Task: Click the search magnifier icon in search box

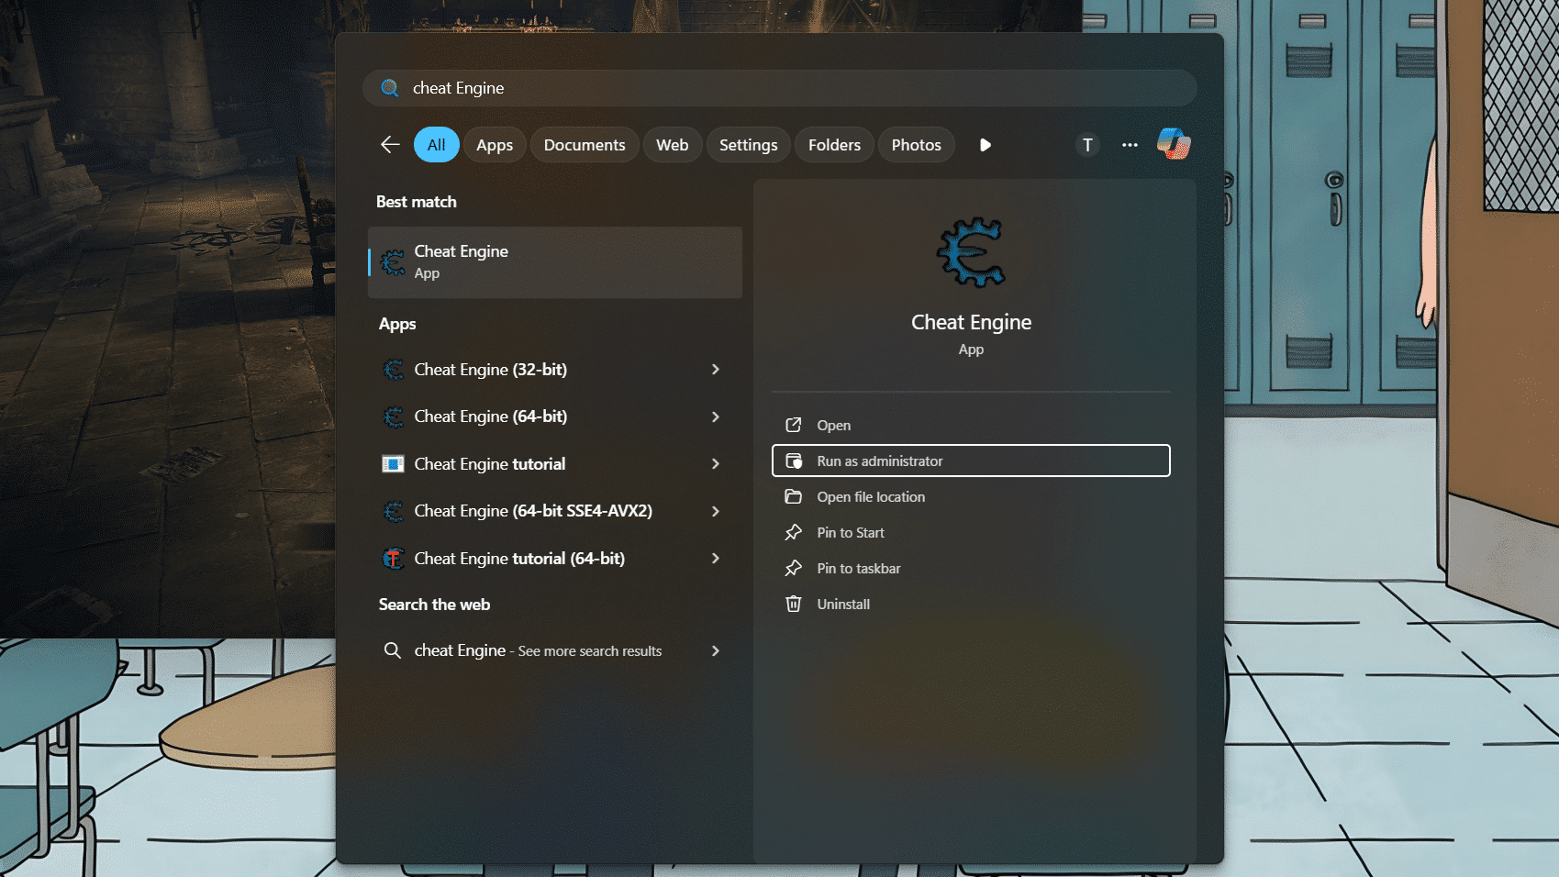Action: tap(390, 88)
